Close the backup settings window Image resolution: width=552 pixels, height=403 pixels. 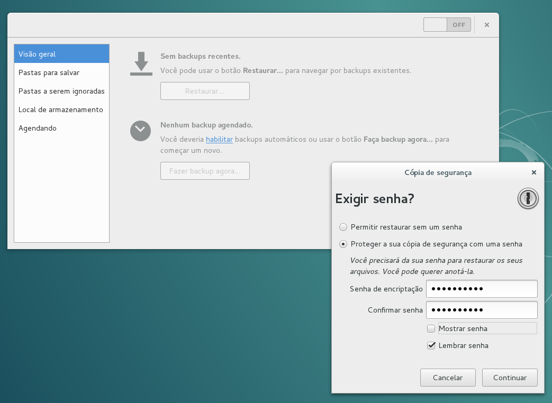click(x=486, y=25)
